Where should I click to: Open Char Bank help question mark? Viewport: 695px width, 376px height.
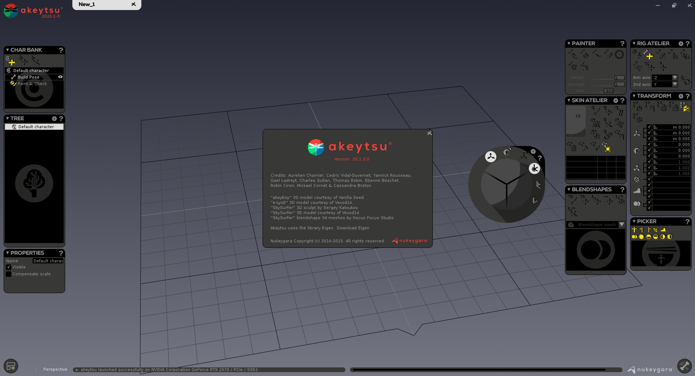(61, 50)
